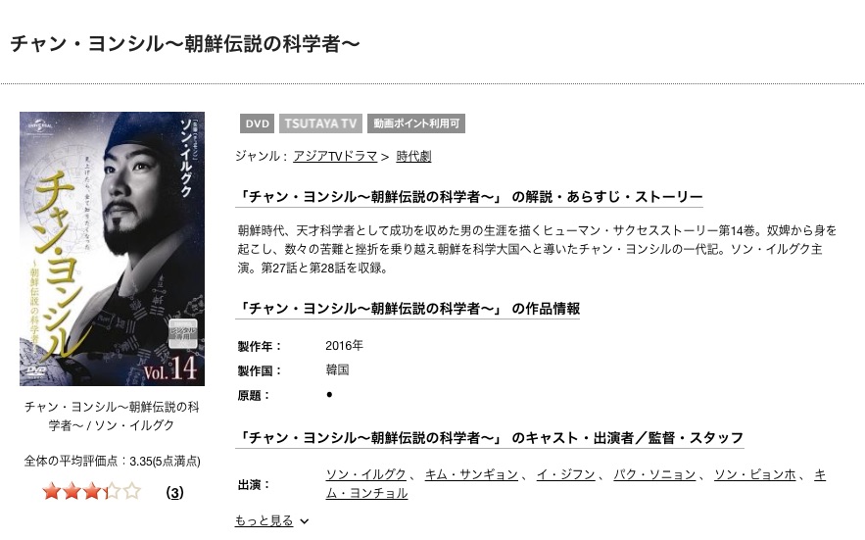Open cast member パク・ソニョン link

coord(654,475)
